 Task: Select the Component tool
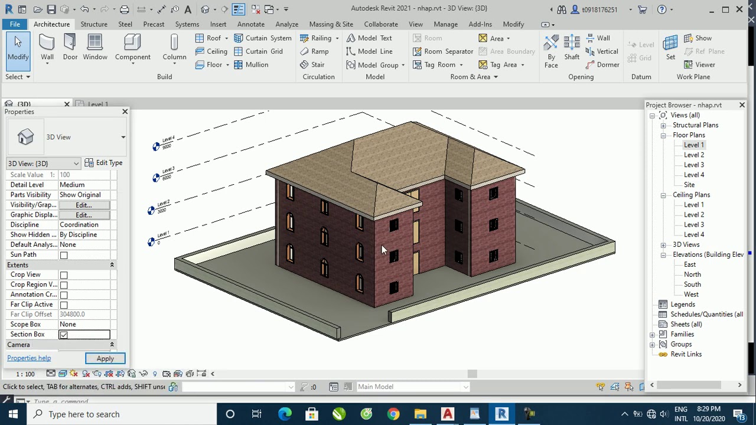click(133, 48)
